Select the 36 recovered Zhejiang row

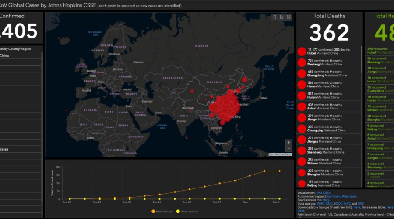(x=380, y=60)
